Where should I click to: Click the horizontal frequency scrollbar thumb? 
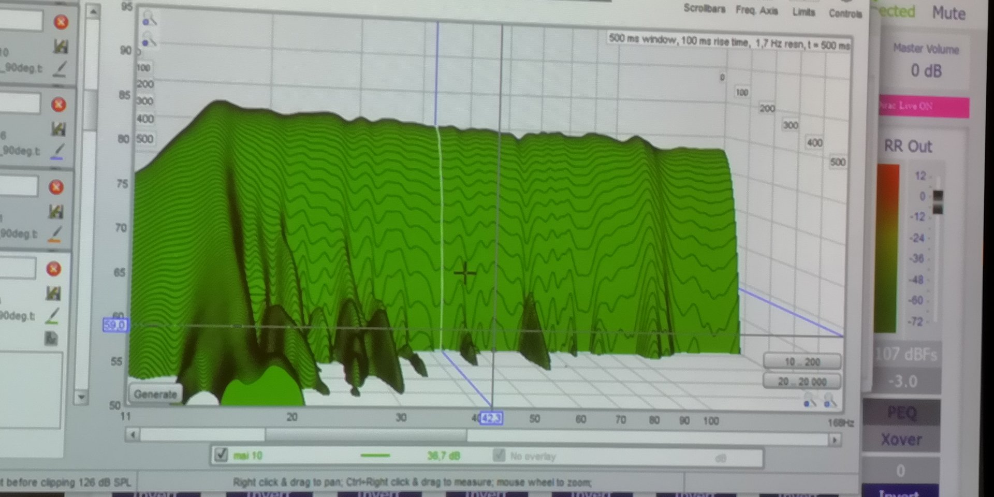[x=366, y=435]
